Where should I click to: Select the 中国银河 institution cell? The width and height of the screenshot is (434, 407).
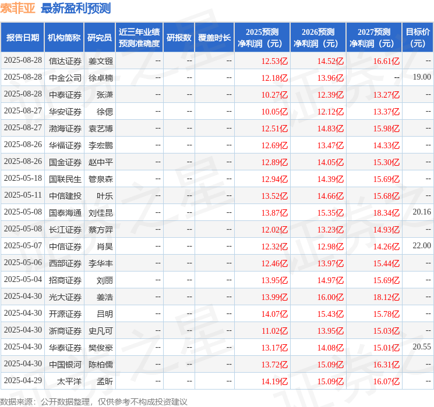65,365
